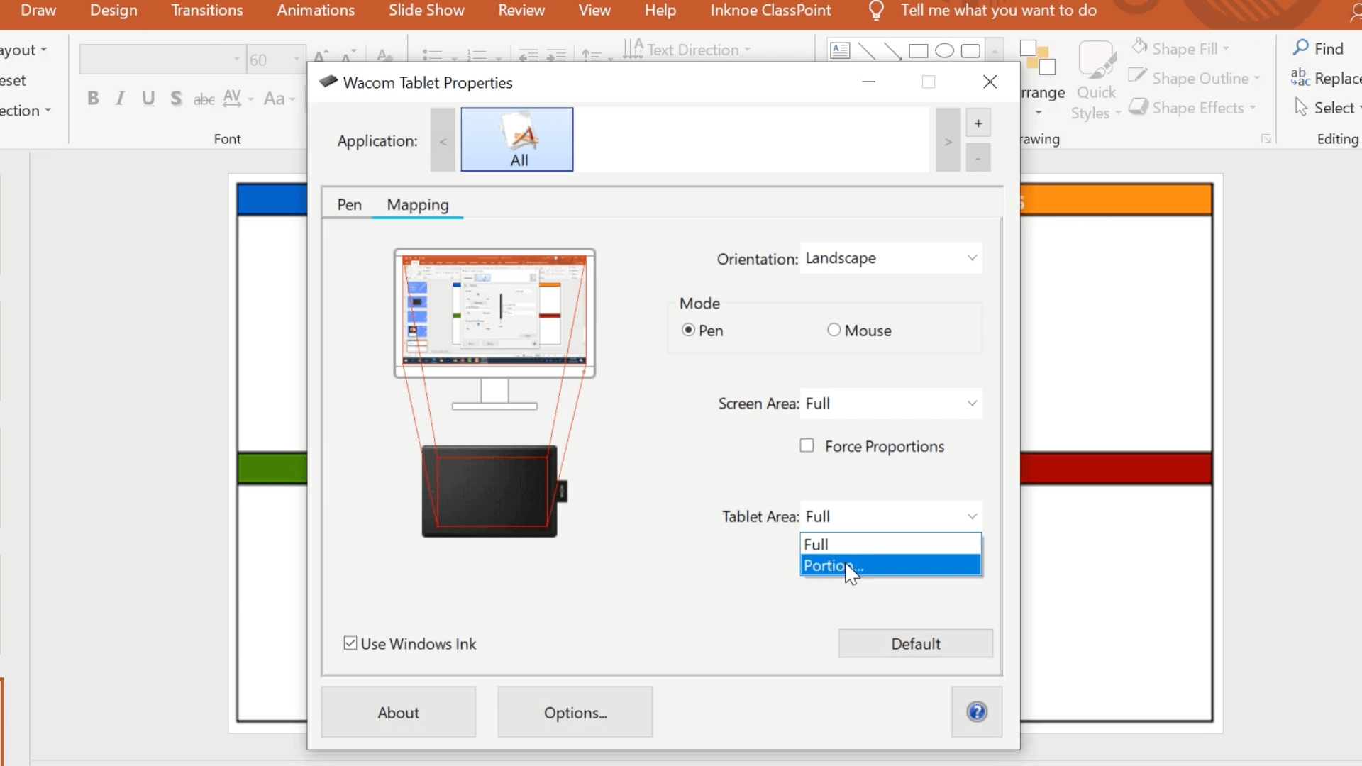The image size is (1362, 766).
Task: Toggle Use Windows Ink checkbox
Action: 350,643
